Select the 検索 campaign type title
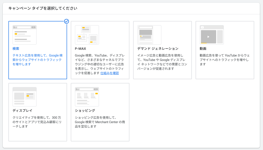This screenshot has width=263, height=150. 16,49
